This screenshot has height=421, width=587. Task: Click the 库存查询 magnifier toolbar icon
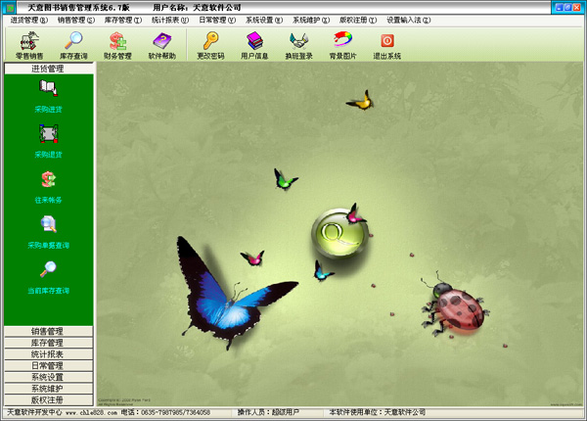click(74, 44)
